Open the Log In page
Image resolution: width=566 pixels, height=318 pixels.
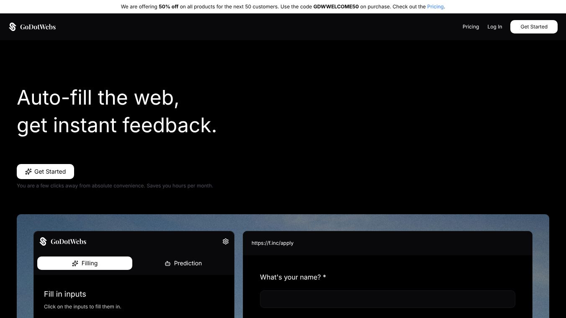pyautogui.click(x=494, y=27)
